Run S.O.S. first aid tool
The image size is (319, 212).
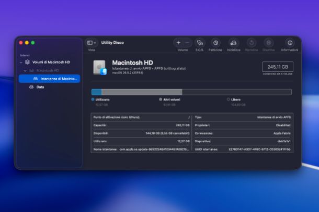coord(200,43)
